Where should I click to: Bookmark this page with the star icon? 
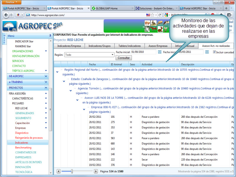153,15
